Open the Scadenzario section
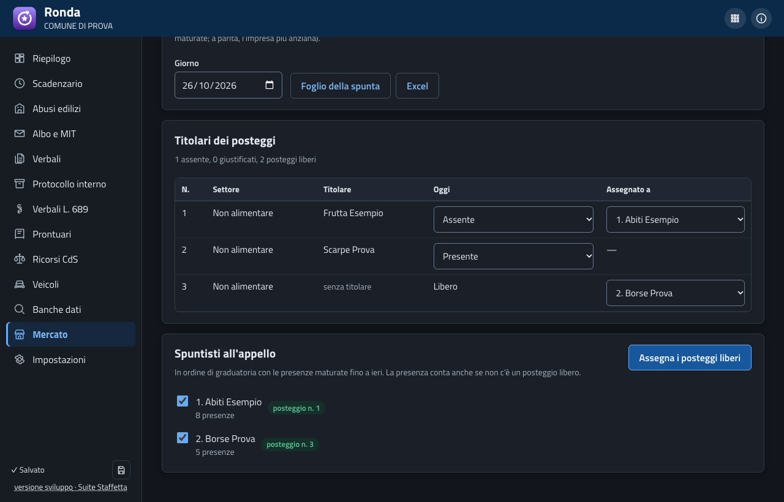Image resolution: width=784 pixels, height=502 pixels. pyautogui.click(x=70, y=84)
